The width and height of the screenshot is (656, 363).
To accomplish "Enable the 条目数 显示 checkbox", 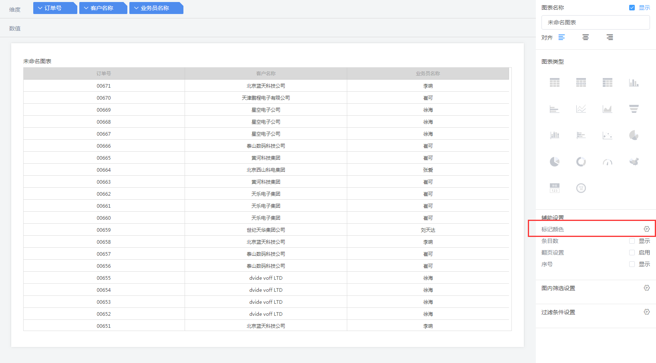I will 632,241.
